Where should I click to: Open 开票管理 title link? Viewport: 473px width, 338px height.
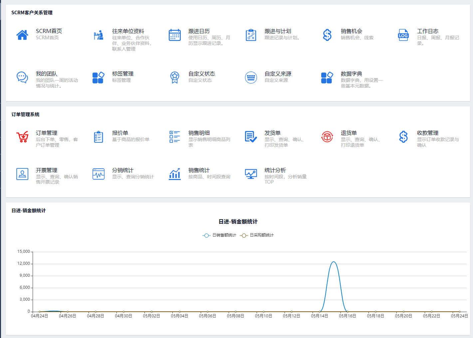[47, 170]
